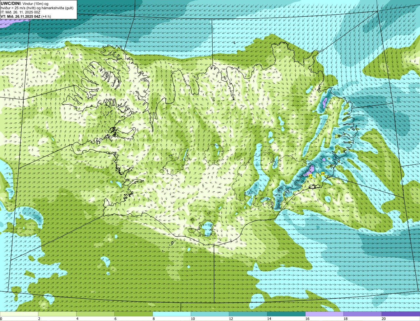Click the 'hviður > 25 m/s' legend description line
Screen dimensions: 420x321
click(37, 8)
